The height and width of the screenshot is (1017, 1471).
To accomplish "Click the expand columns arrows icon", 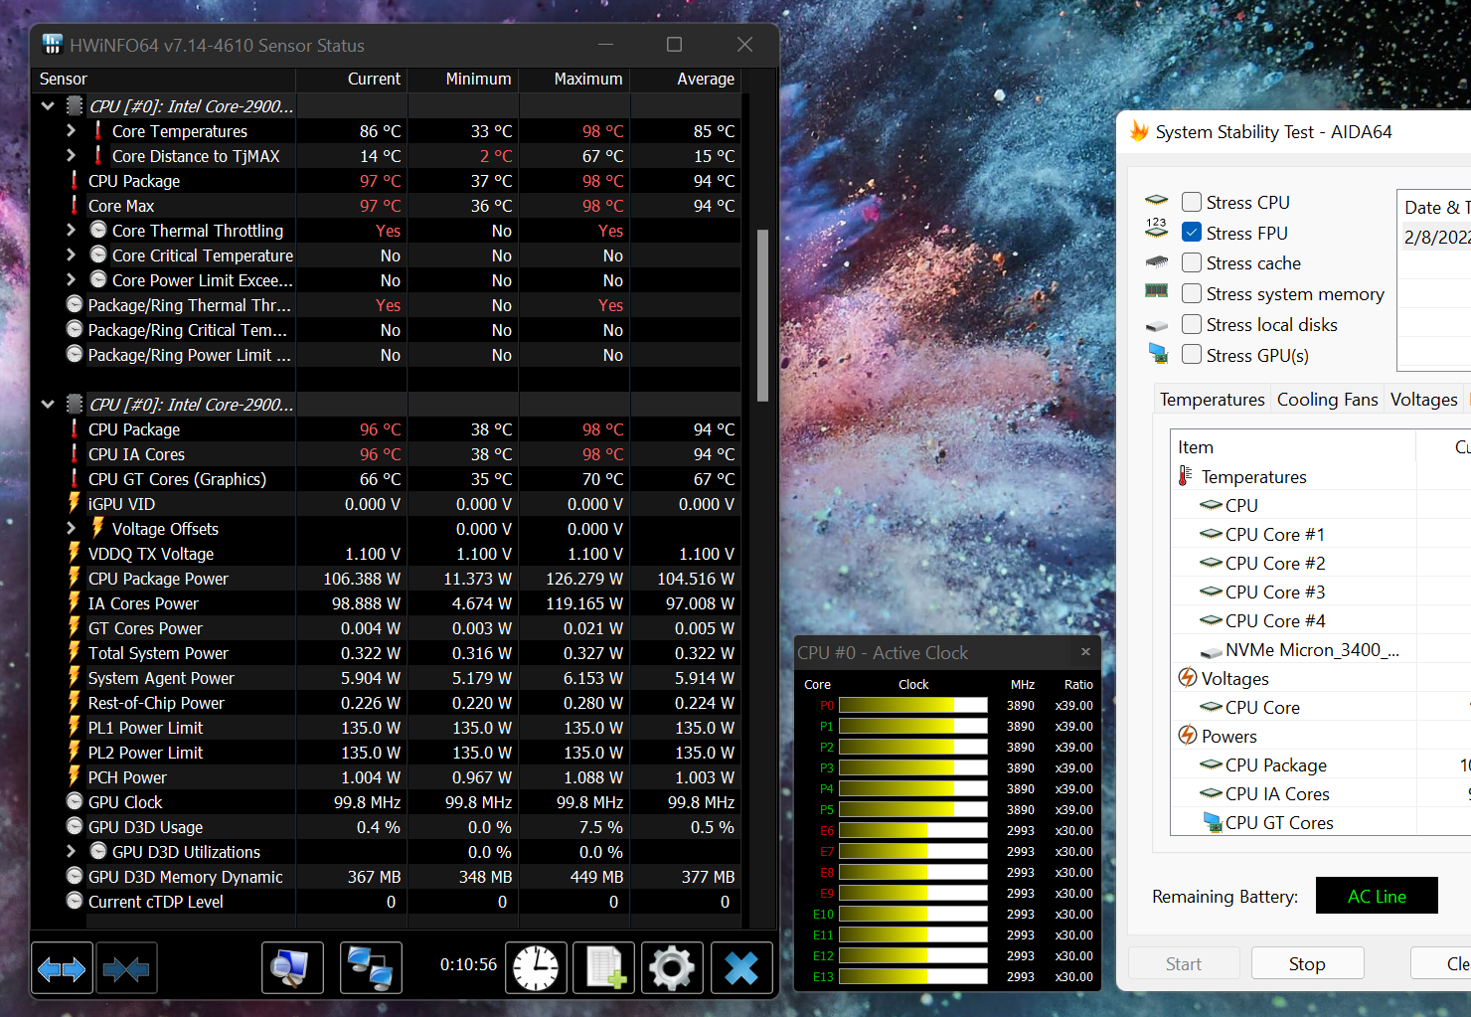I will click(x=62, y=968).
